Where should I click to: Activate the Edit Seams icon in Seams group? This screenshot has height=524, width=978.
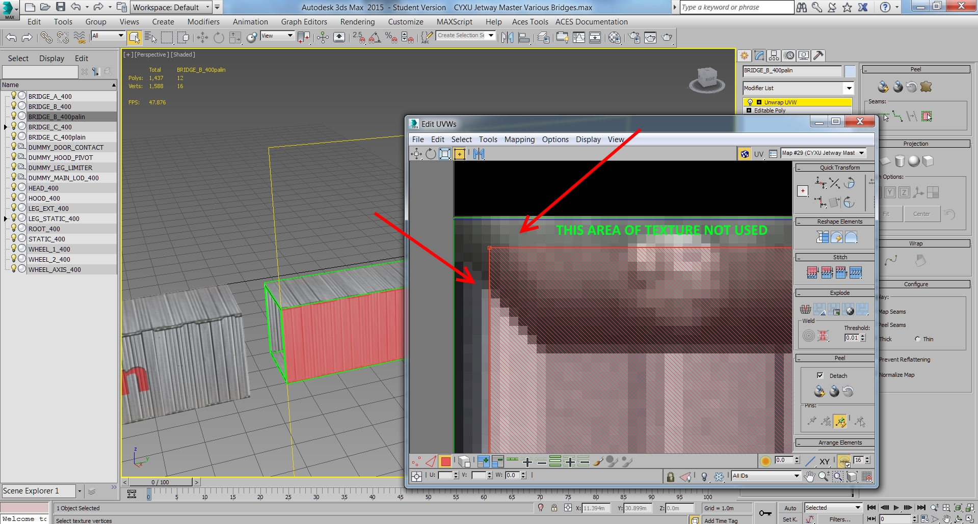[x=883, y=117]
